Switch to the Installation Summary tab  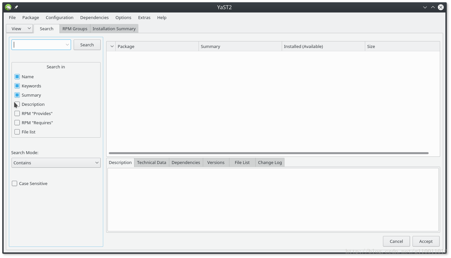coord(114,29)
